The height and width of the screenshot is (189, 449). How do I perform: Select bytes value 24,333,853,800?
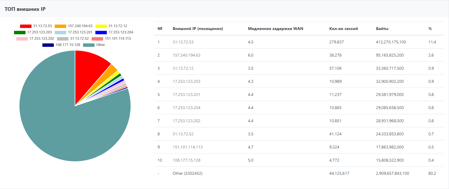[x=390, y=134]
